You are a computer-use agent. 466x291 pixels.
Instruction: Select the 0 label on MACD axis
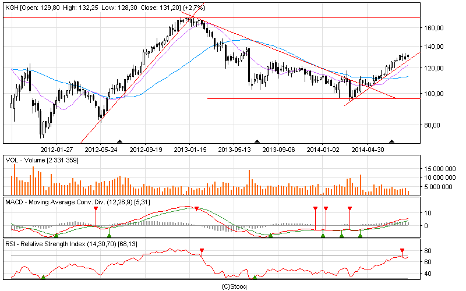(426, 226)
